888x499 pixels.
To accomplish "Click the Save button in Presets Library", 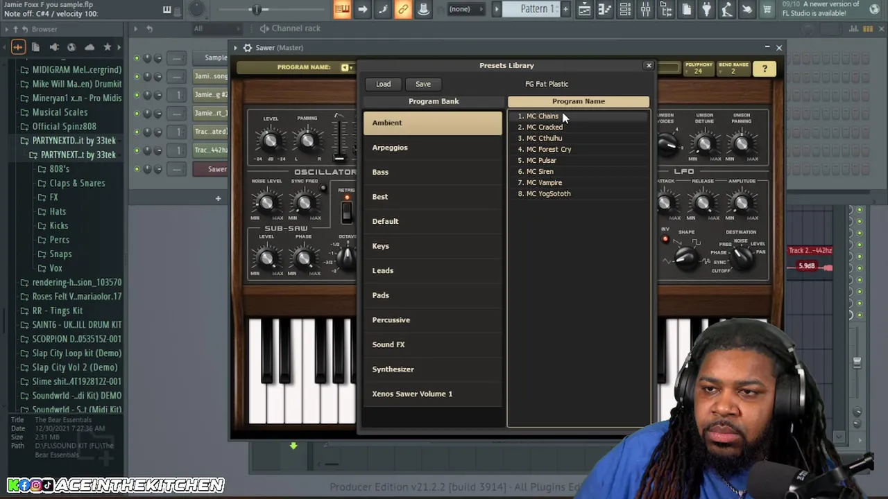I will point(423,84).
